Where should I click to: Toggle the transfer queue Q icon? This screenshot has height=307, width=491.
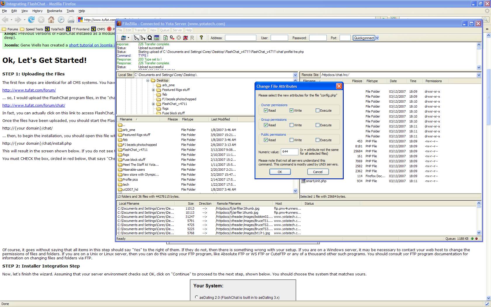coord(150,38)
